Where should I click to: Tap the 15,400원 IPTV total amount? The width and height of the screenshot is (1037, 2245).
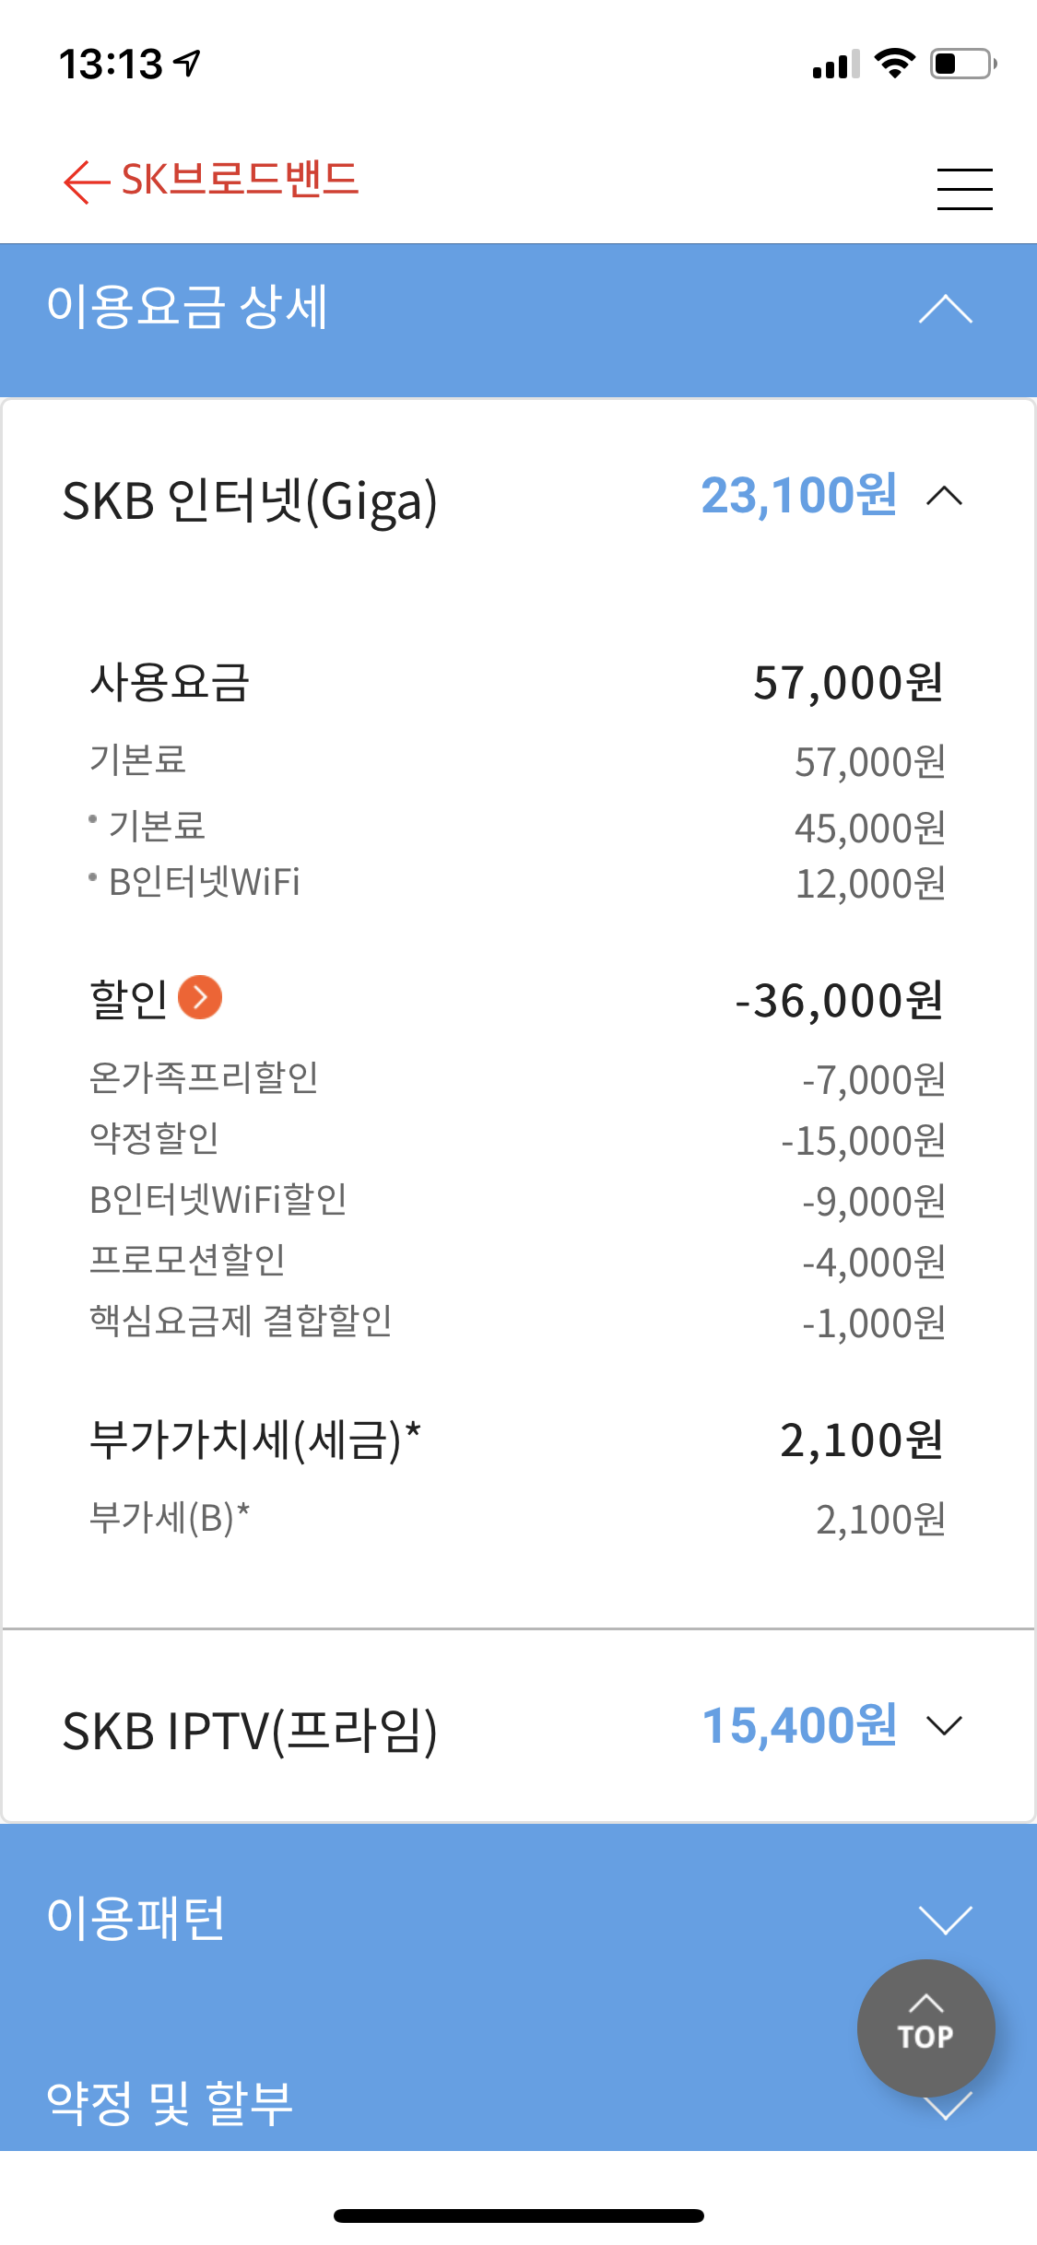pyautogui.click(x=799, y=1726)
